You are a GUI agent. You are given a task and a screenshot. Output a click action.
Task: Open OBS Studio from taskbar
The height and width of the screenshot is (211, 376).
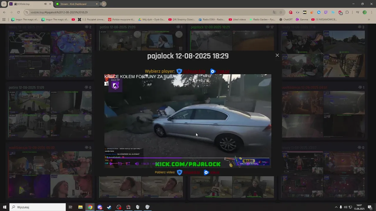(119, 207)
